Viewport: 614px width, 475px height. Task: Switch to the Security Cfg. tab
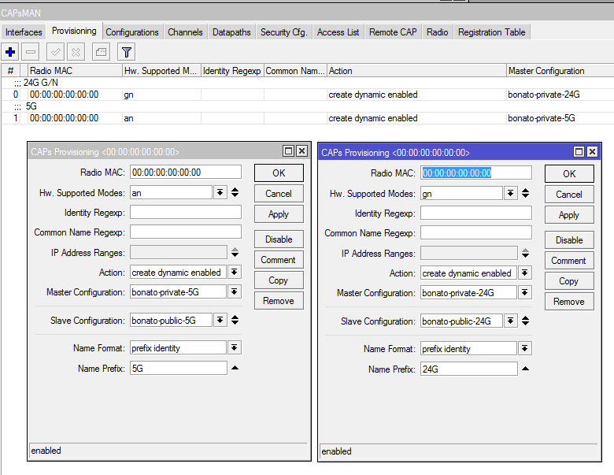(284, 32)
